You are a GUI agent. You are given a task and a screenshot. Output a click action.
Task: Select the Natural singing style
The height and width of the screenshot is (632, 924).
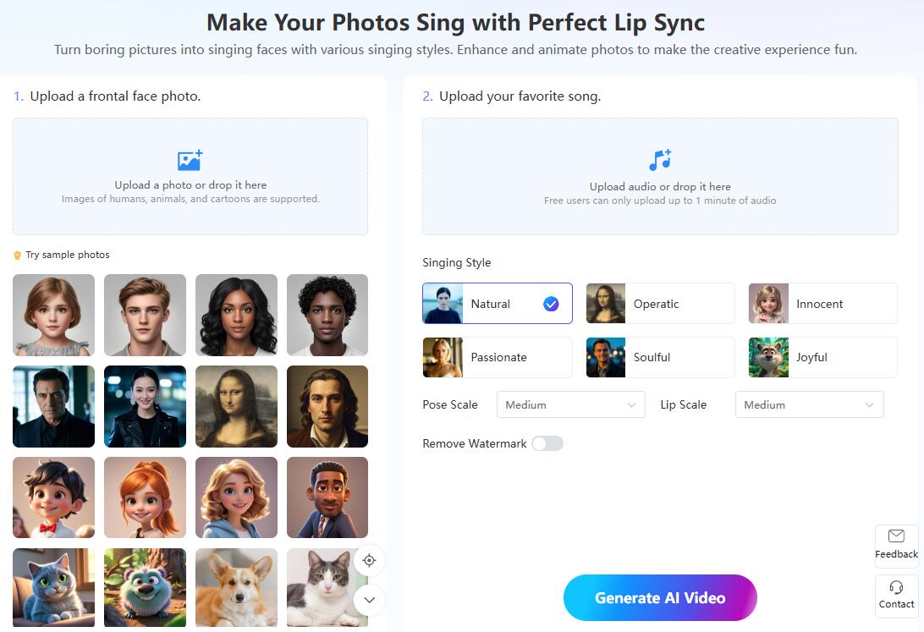pyautogui.click(x=498, y=304)
